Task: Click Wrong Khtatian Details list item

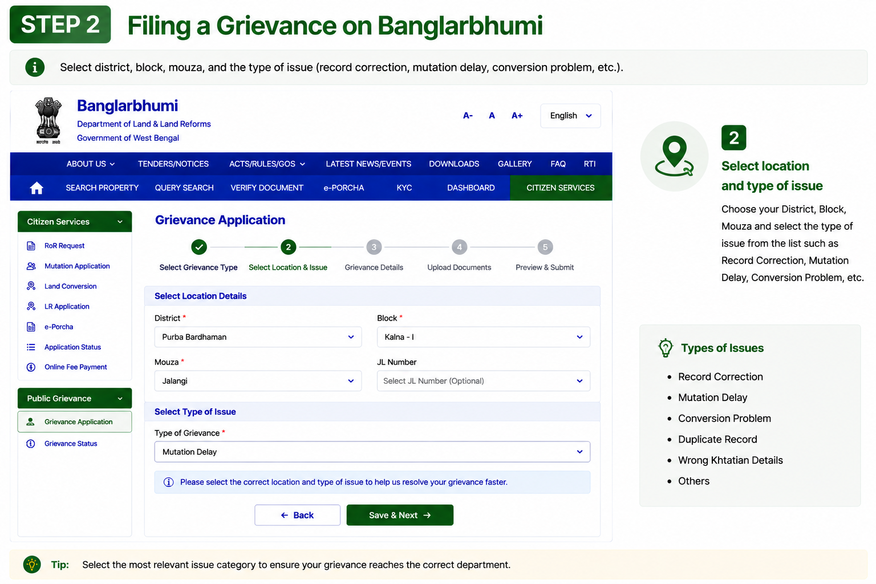Action: [x=731, y=460]
